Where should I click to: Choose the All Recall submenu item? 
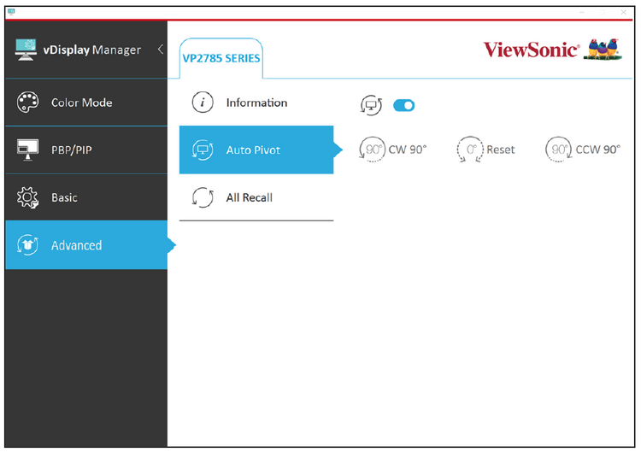(x=256, y=197)
